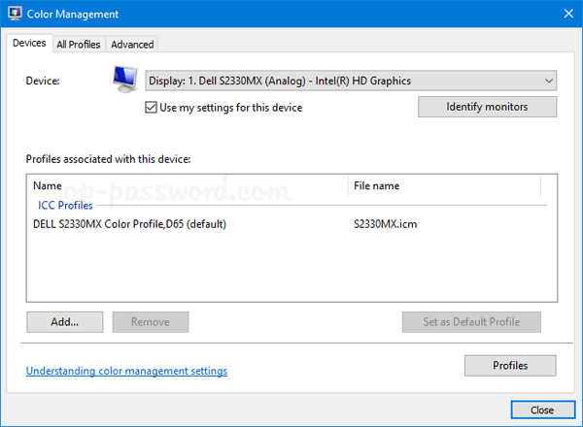The height and width of the screenshot is (427, 583).
Task: Close the window using the title bar X
Action: click(x=566, y=15)
